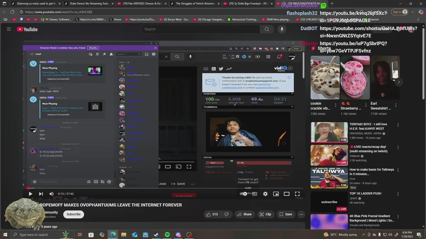This screenshot has height=239, width=426.
Task: Open Outlook from the taskbar
Action: (x=135, y=235)
